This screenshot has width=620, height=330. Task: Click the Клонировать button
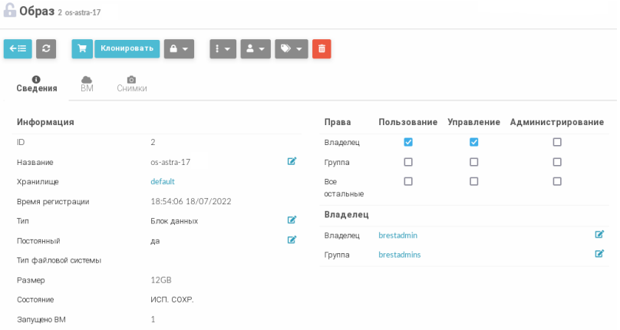pos(127,49)
